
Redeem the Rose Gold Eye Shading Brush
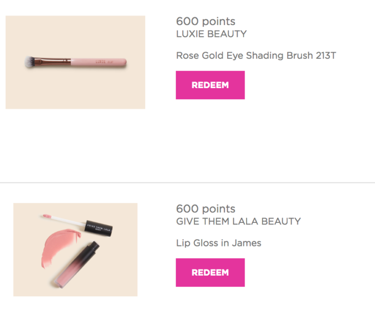(210, 85)
